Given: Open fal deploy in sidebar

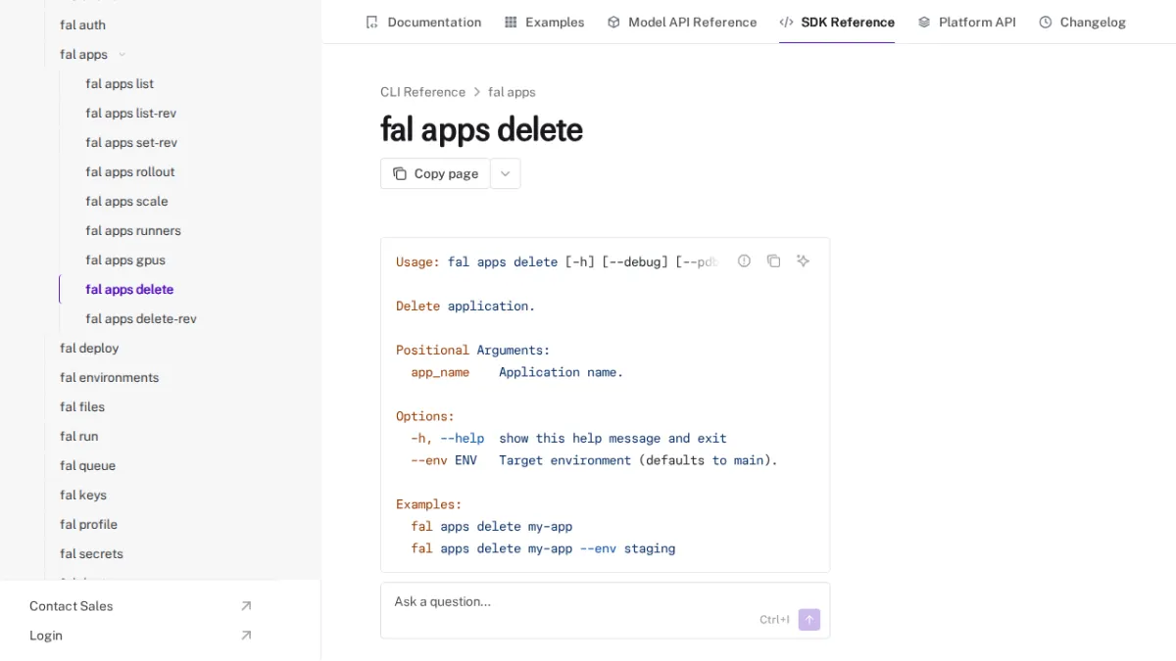Looking at the screenshot, I should point(89,349).
